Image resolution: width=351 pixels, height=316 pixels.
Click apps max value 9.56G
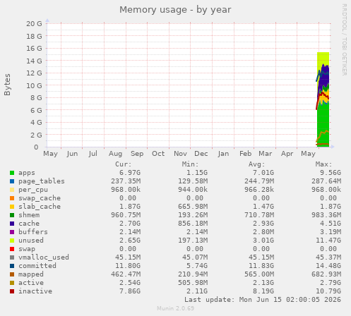tap(331, 173)
